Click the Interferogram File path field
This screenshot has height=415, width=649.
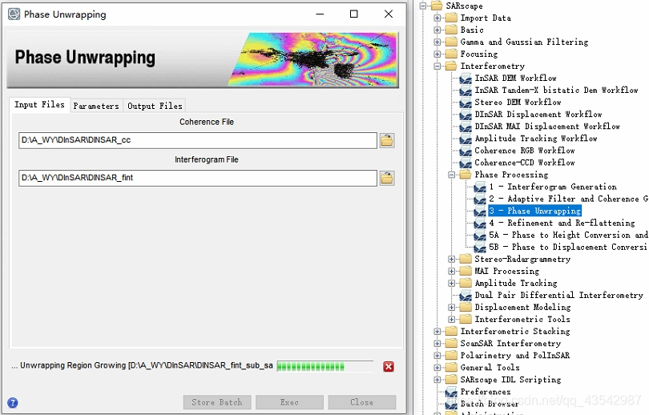(198, 178)
